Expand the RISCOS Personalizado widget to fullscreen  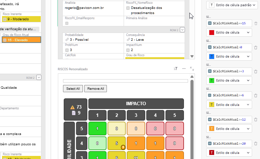[192, 69]
